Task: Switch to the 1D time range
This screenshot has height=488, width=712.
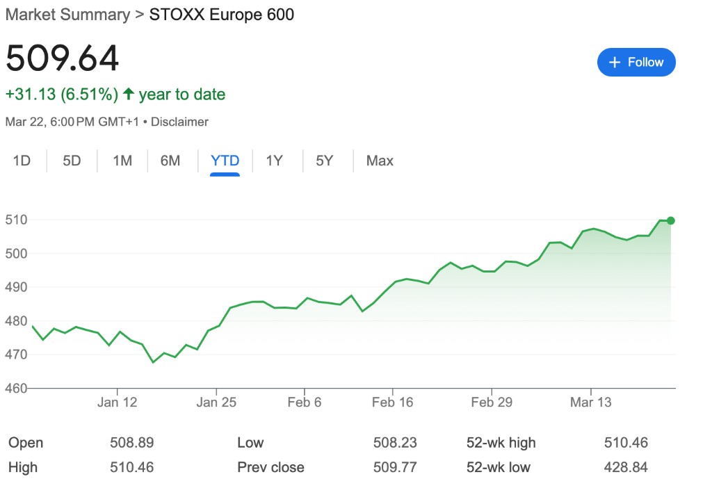Action: click(x=22, y=161)
